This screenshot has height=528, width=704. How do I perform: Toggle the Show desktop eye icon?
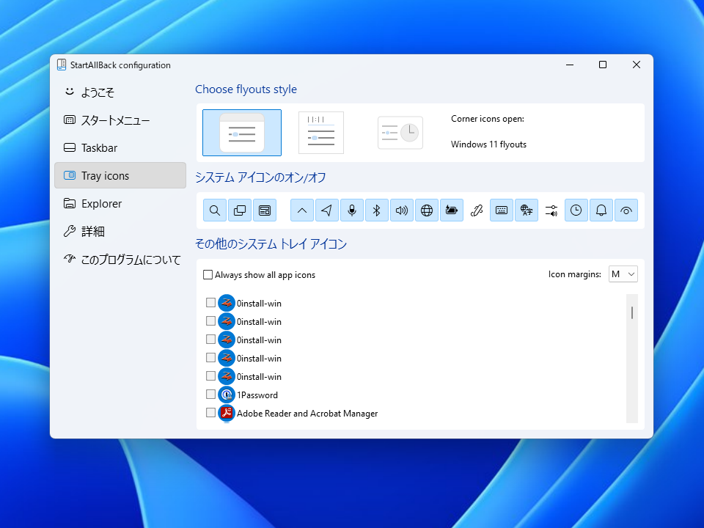626,210
